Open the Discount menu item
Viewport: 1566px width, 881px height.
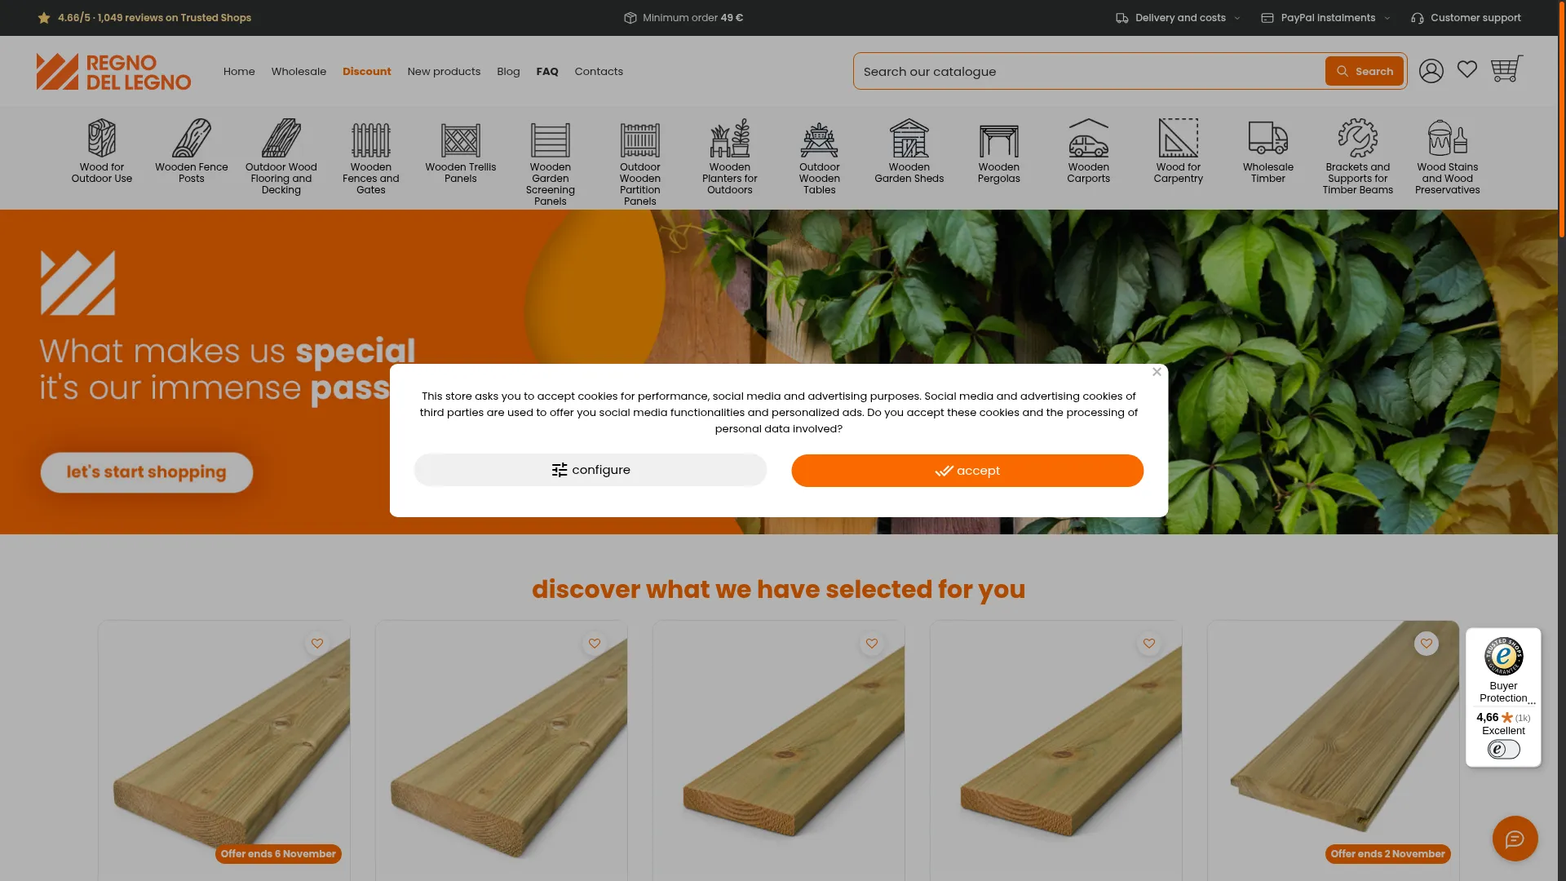[x=367, y=72]
